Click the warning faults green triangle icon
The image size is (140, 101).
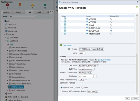point(45,5)
